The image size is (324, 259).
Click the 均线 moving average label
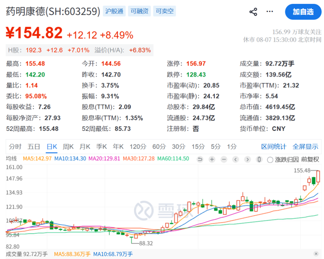click(11, 159)
